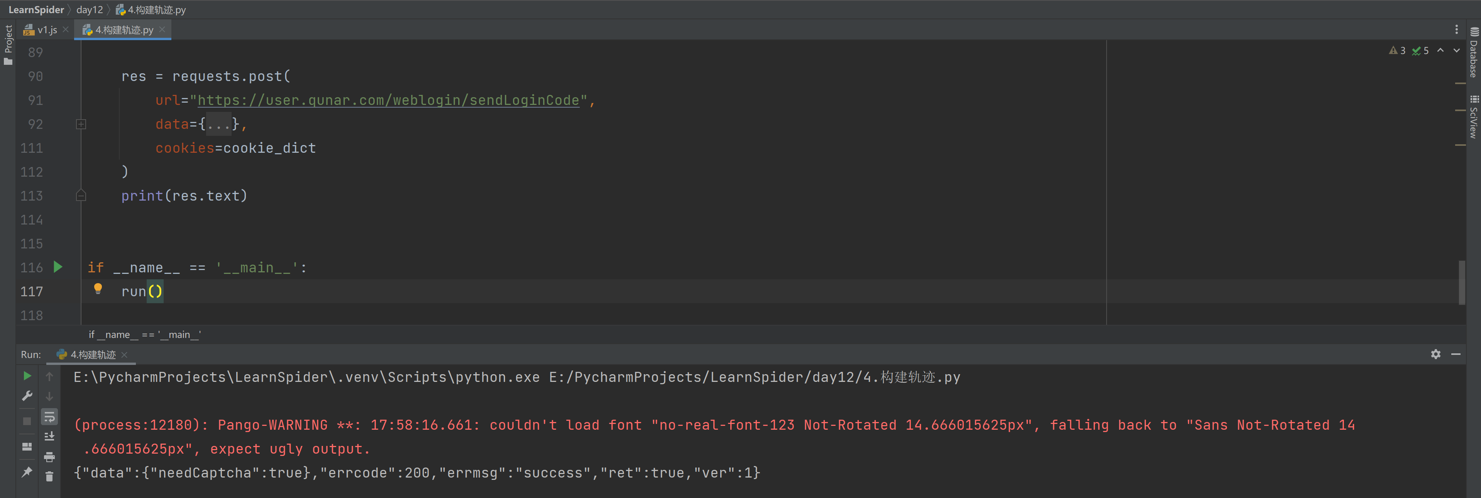Open the Project tool window
Viewport: 1481px width, 498px height.
(8, 45)
